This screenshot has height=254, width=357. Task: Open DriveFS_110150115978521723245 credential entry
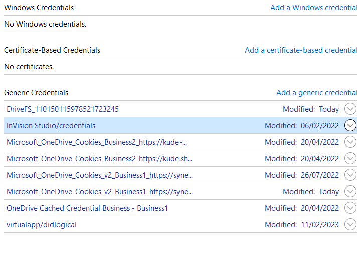click(63, 109)
